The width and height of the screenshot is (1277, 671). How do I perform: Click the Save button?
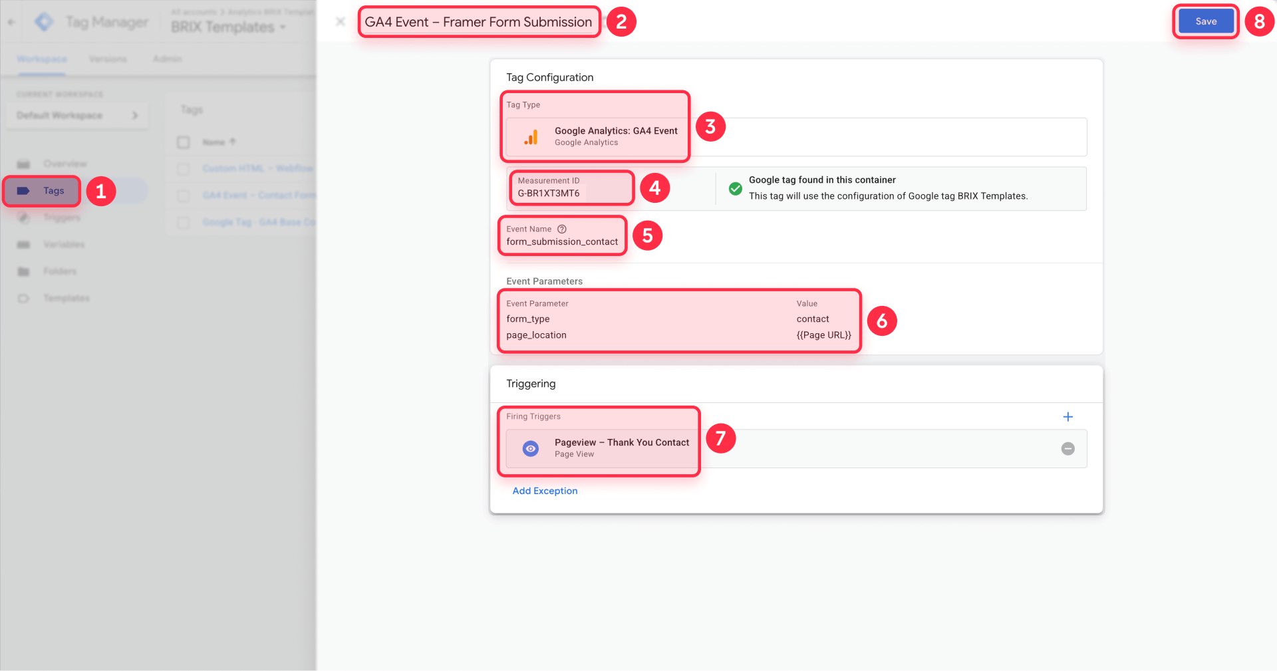tap(1206, 21)
